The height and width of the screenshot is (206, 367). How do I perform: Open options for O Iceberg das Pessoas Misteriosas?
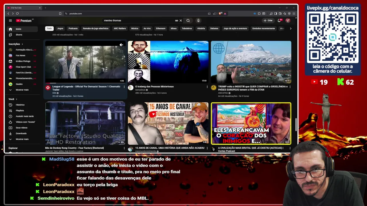[207, 87]
